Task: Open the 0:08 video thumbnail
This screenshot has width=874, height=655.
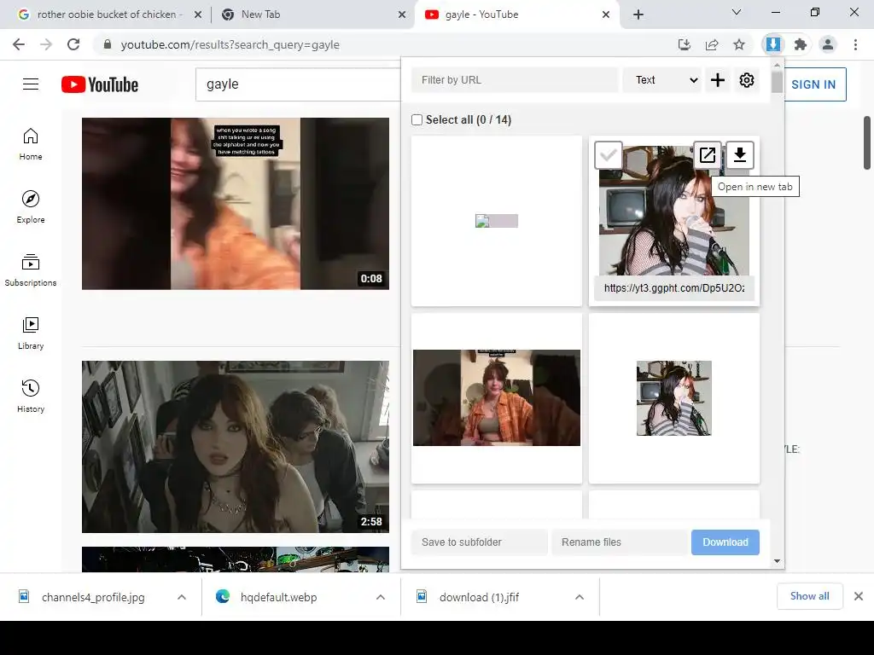Action: click(x=236, y=203)
